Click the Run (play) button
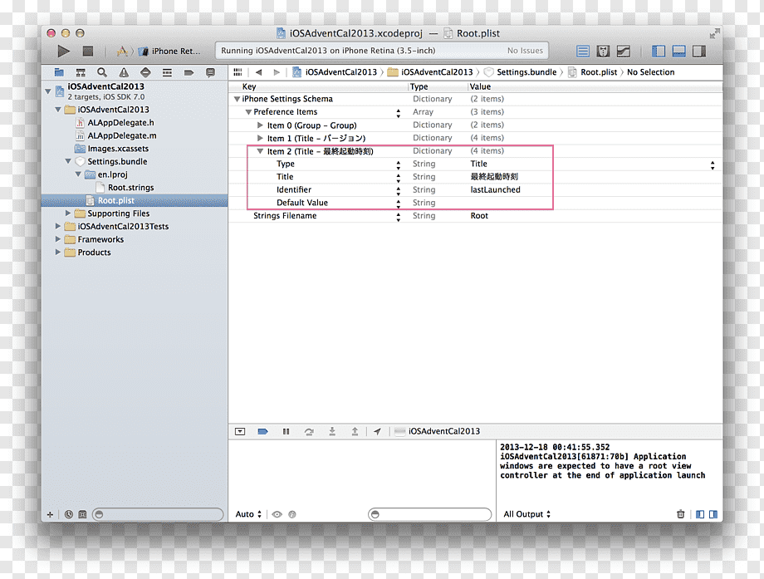The width and height of the screenshot is (764, 579). pos(63,51)
